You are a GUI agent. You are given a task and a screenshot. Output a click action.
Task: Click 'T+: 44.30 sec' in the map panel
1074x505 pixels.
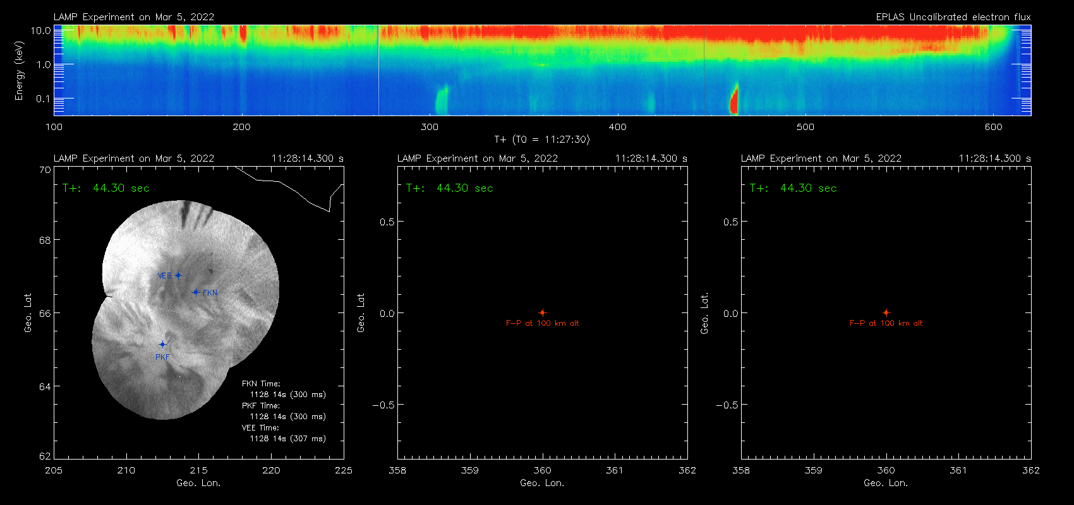point(106,188)
